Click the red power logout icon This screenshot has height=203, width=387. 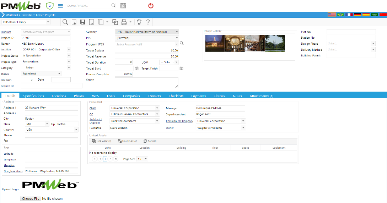[x=151, y=5]
